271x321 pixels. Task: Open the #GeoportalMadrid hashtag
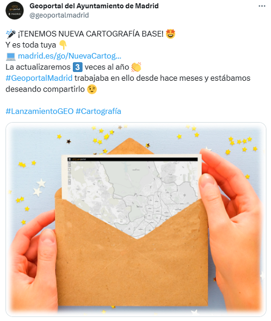(x=39, y=78)
